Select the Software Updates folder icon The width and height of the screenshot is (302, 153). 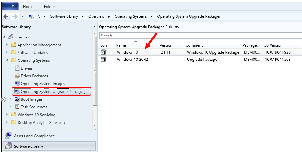[14, 52]
